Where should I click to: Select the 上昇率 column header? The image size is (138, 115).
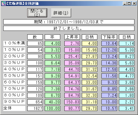[72, 37]
